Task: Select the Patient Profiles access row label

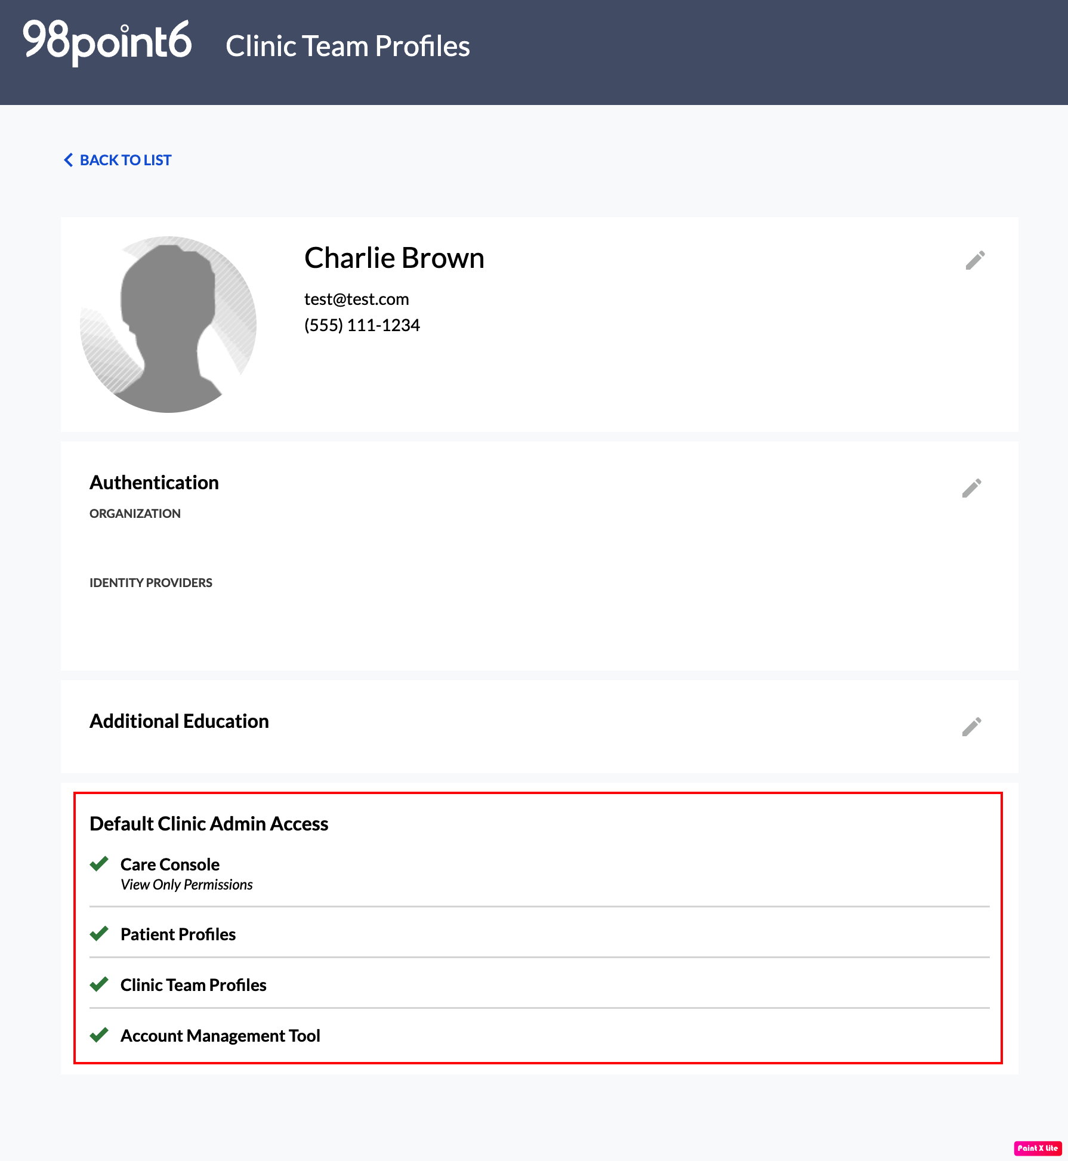Action: click(178, 934)
